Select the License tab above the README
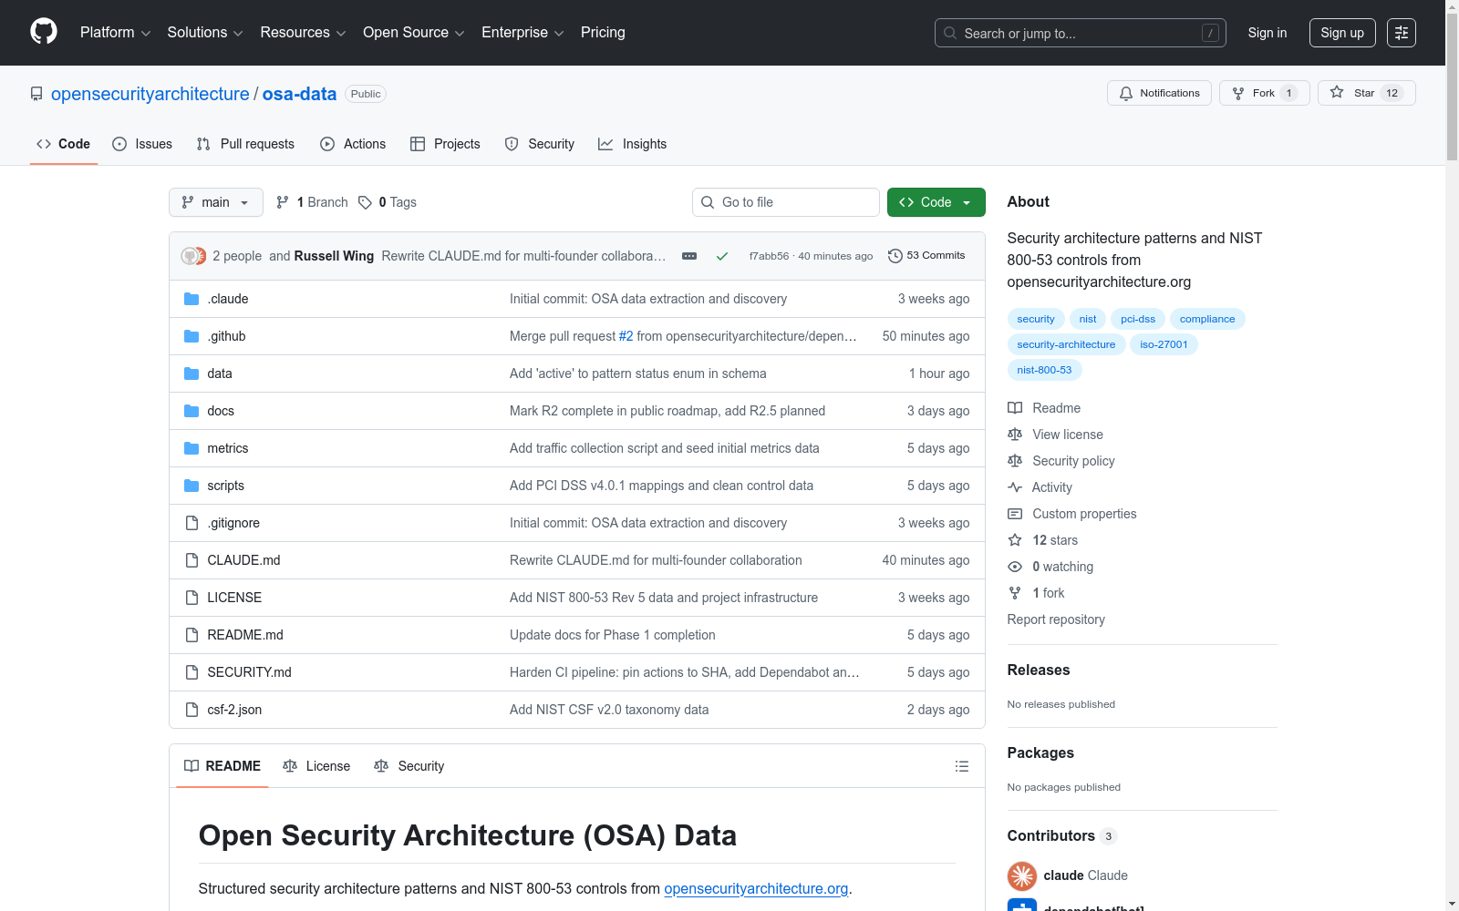This screenshot has height=911, width=1459. [x=316, y=766]
